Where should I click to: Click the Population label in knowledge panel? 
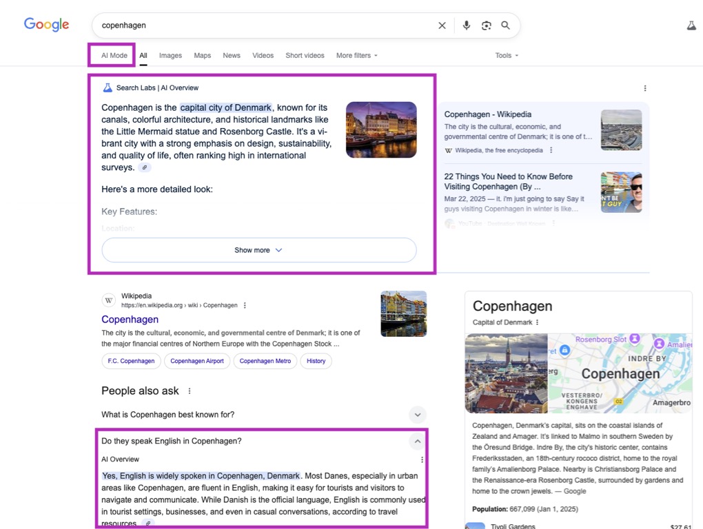(490, 509)
